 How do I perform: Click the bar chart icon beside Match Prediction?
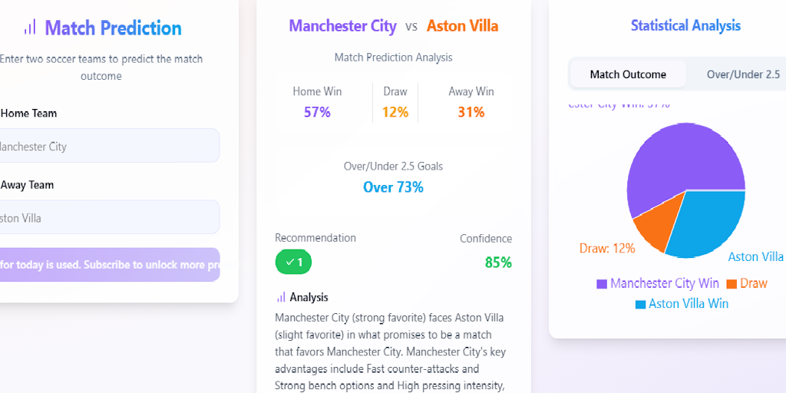coord(30,27)
